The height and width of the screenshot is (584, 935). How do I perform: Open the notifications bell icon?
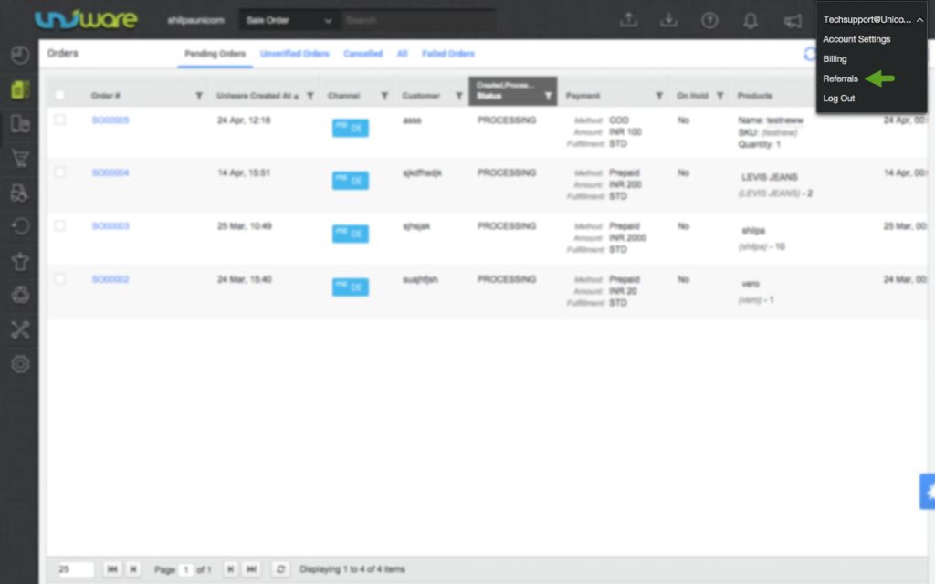click(751, 21)
